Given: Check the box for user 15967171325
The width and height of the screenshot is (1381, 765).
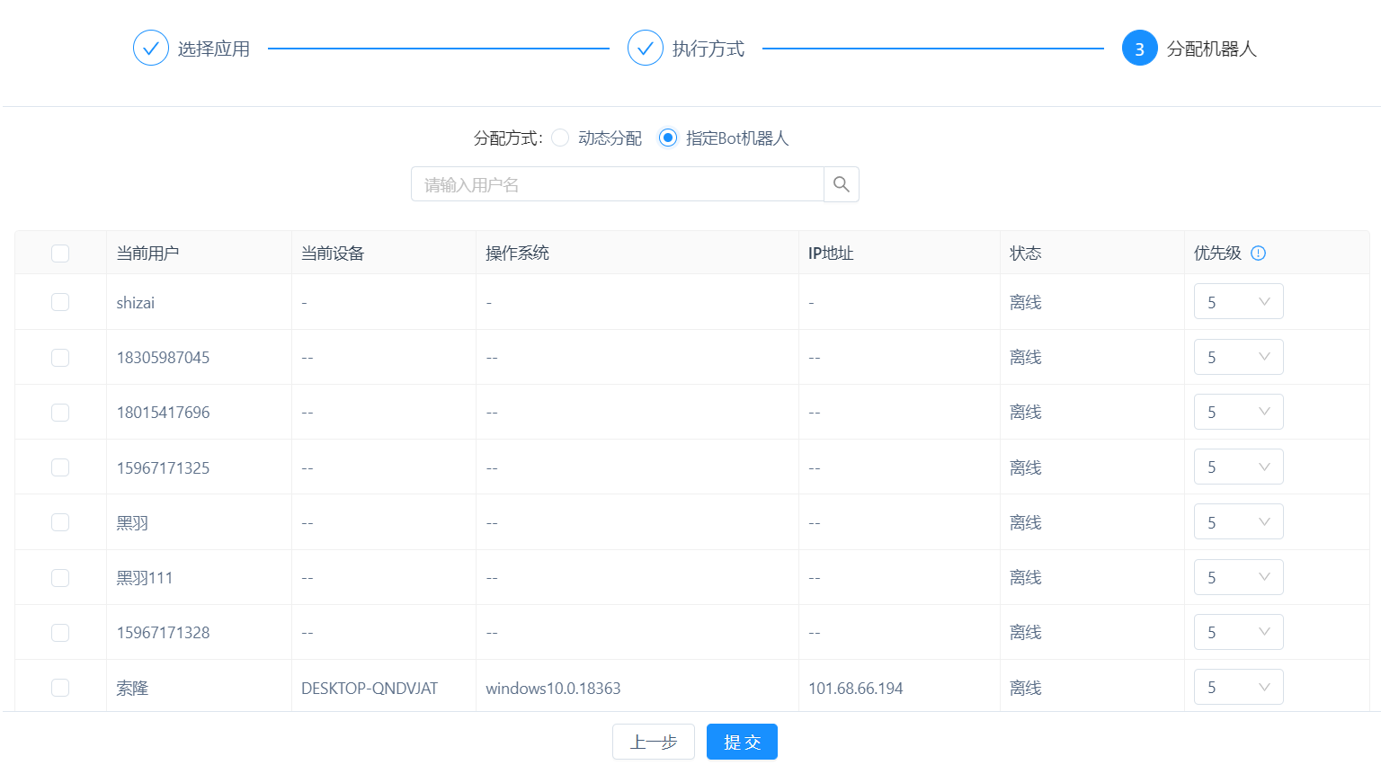Looking at the screenshot, I should click(x=60, y=467).
